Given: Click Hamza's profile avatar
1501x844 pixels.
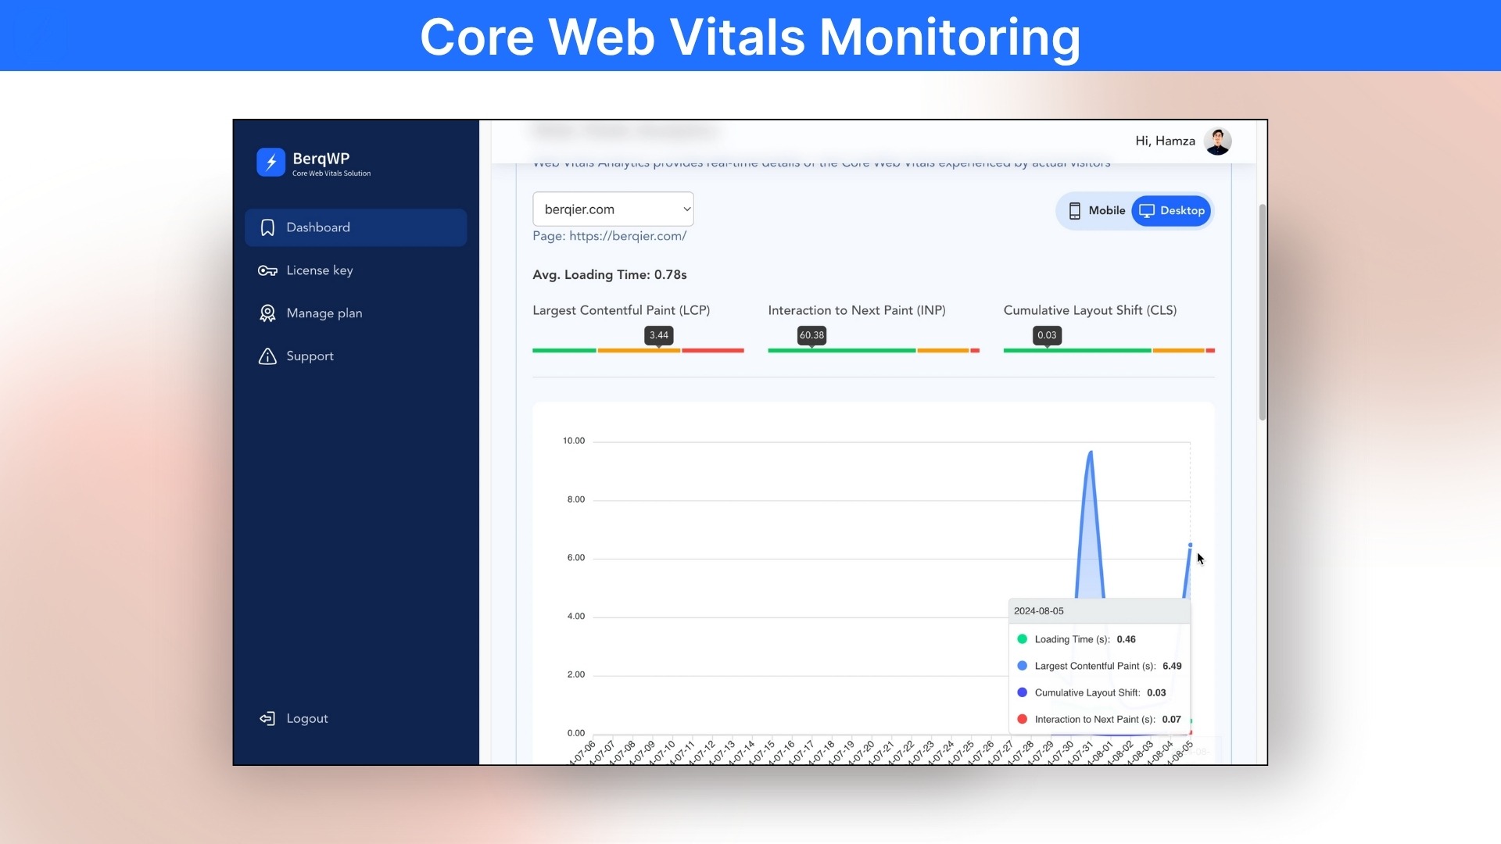Looking at the screenshot, I should click(x=1217, y=141).
